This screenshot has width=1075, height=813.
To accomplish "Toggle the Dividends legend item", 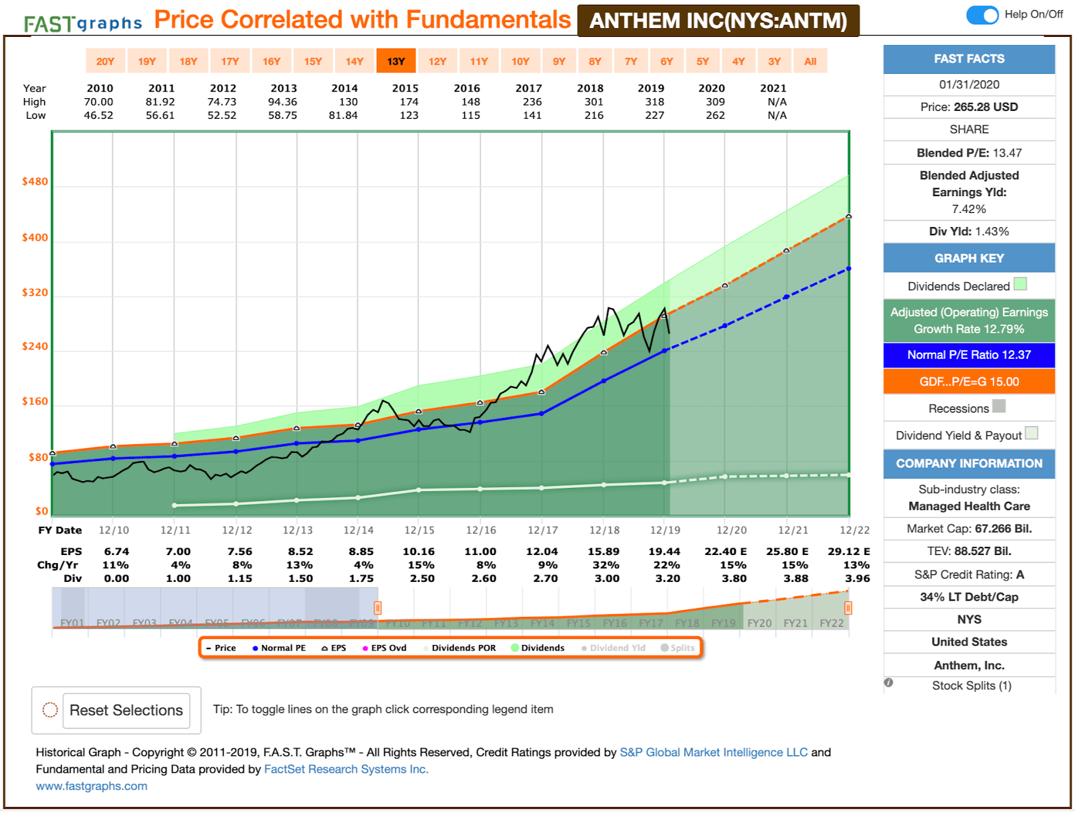I will point(537,648).
